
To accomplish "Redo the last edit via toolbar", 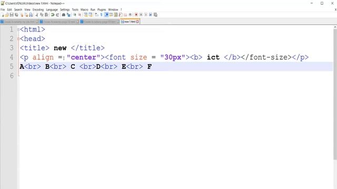I will [x=57, y=15].
